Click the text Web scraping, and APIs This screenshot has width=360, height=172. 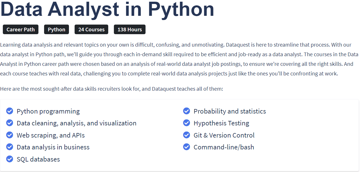(51, 135)
